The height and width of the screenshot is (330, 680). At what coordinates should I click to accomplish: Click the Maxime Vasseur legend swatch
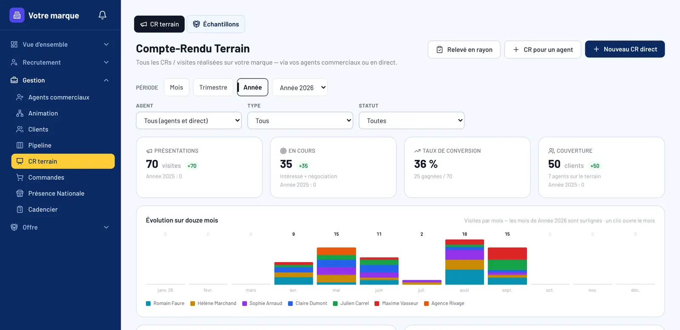pos(377,304)
